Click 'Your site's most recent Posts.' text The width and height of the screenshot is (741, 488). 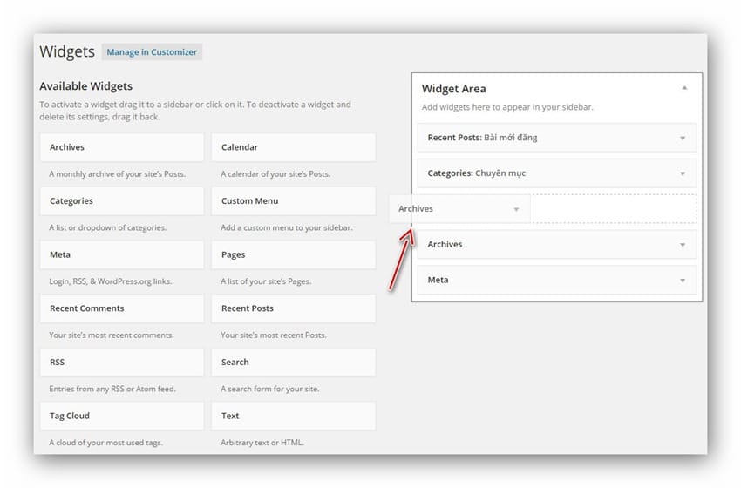(274, 335)
